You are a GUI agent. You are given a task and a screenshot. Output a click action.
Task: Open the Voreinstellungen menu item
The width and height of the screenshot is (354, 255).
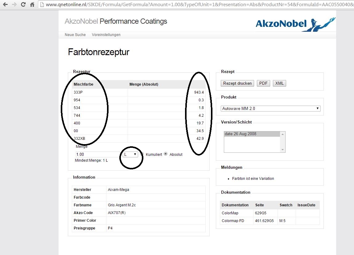tap(106, 35)
